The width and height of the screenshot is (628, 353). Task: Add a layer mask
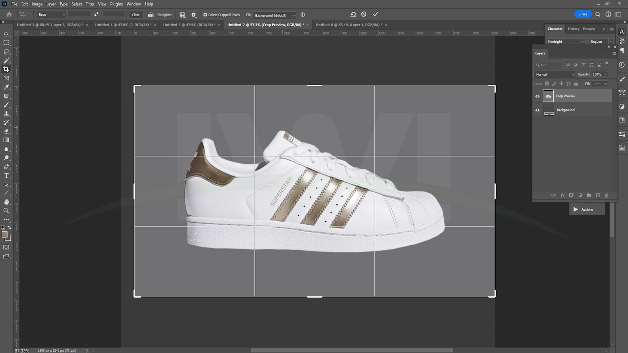point(571,195)
